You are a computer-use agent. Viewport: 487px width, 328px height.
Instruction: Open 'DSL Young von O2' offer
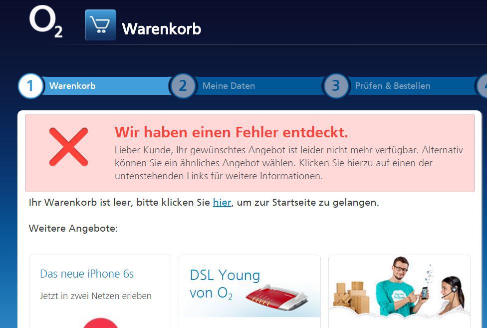tap(225, 284)
